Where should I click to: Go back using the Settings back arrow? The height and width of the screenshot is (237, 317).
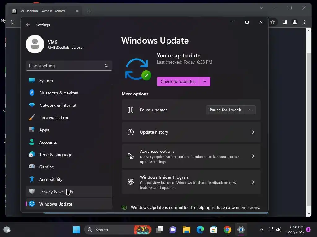[x=28, y=25]
